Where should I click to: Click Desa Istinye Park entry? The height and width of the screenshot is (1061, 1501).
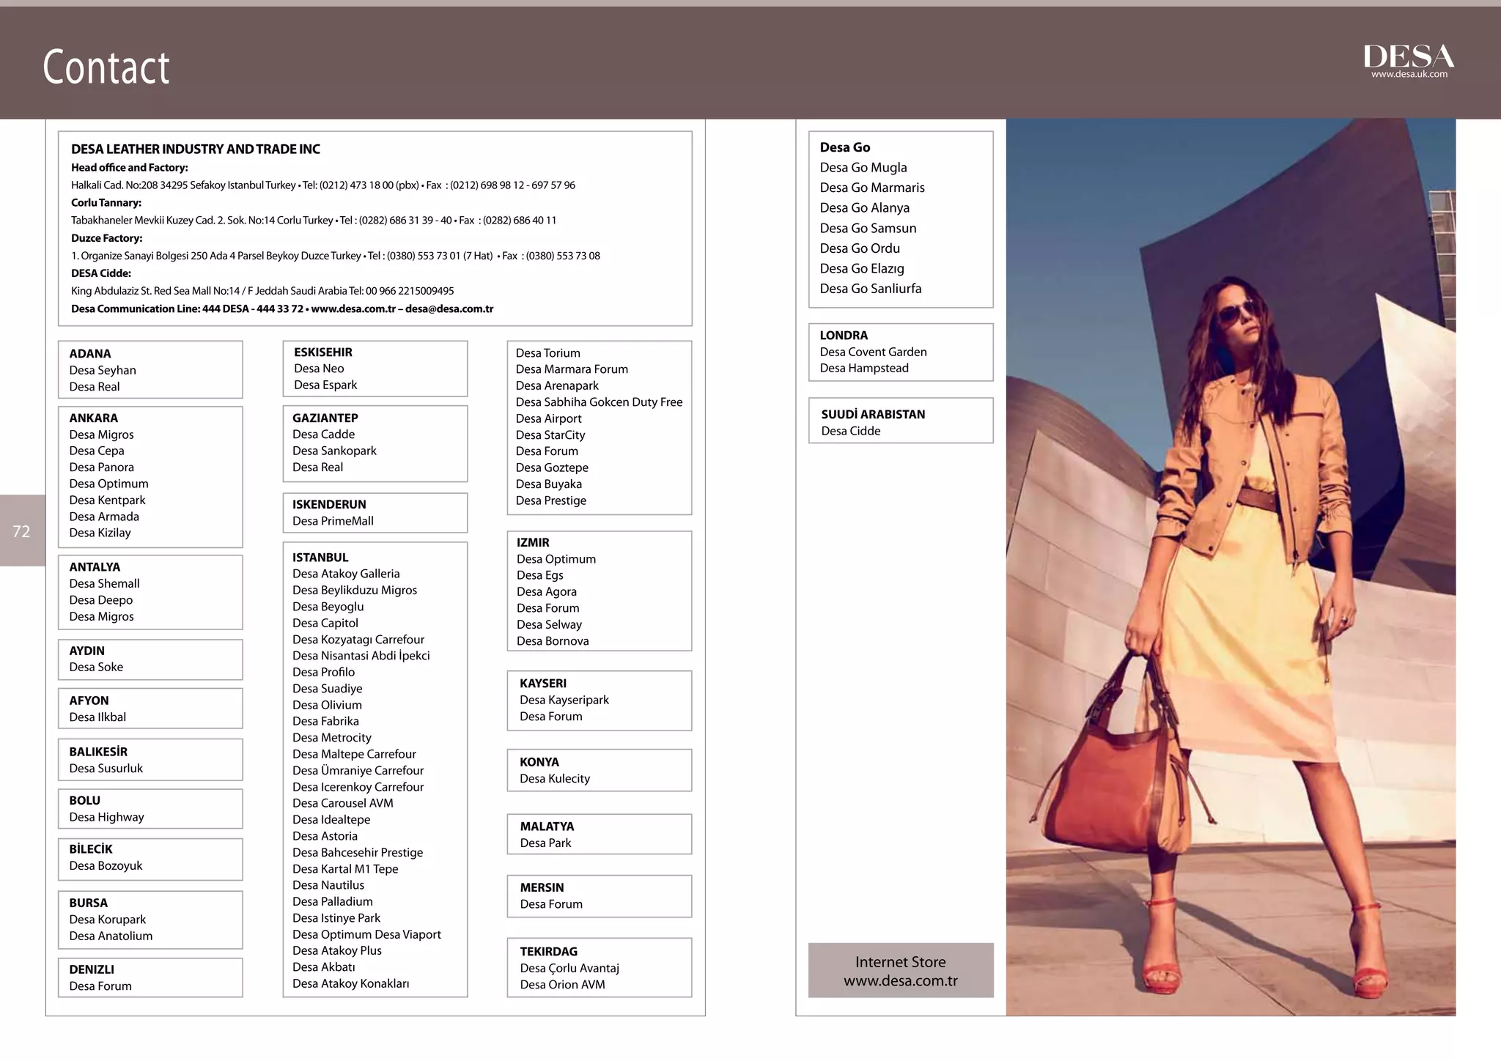pyautogui.click(x=337, y=918)
